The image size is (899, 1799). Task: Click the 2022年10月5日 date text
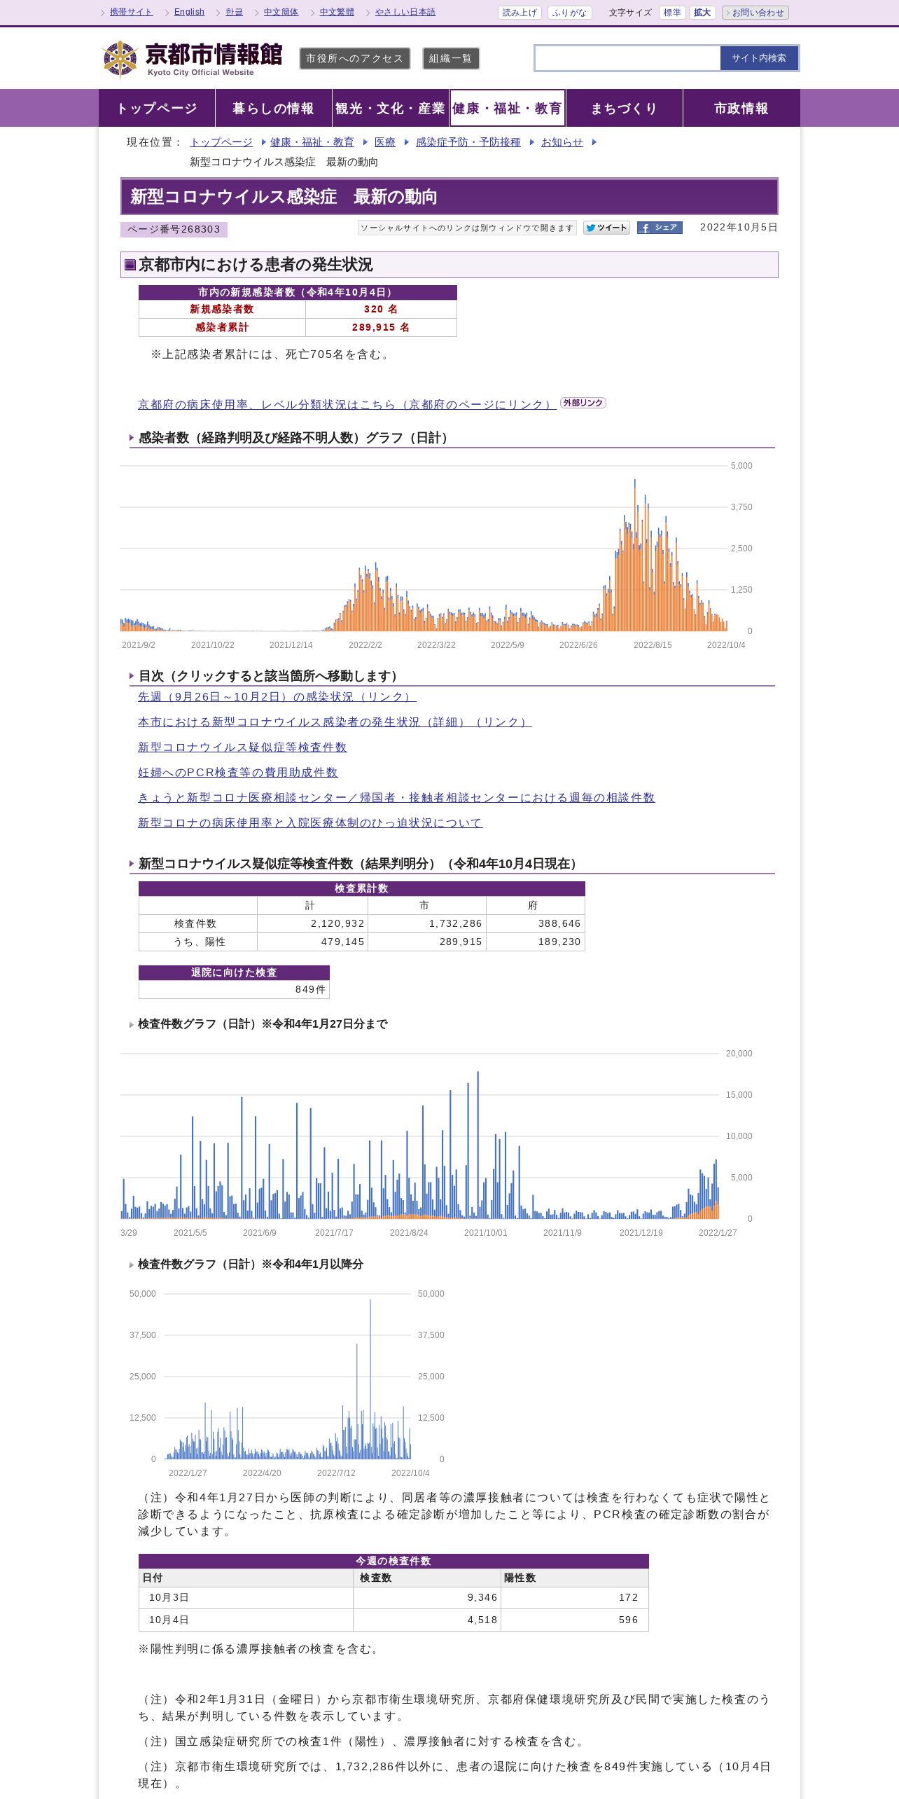[x=739, y=227]
